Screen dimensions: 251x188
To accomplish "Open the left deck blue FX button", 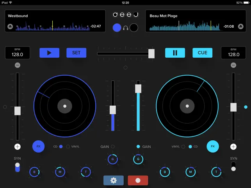I will click(x=38, y=146).
